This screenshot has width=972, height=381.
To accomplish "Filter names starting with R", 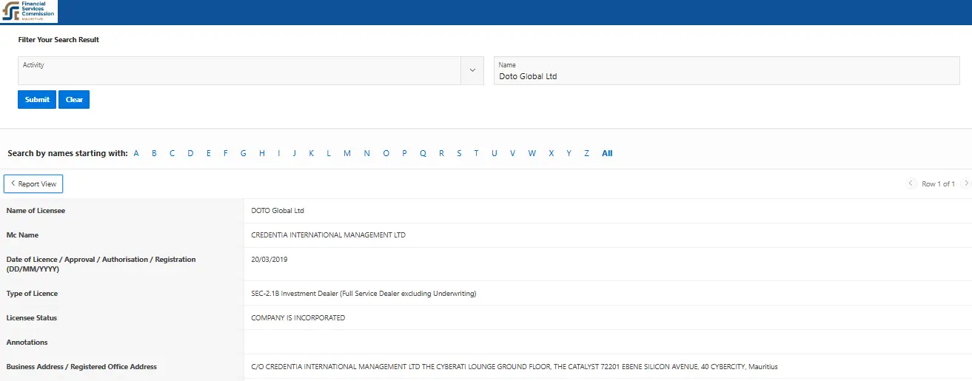I will point(441,153).
